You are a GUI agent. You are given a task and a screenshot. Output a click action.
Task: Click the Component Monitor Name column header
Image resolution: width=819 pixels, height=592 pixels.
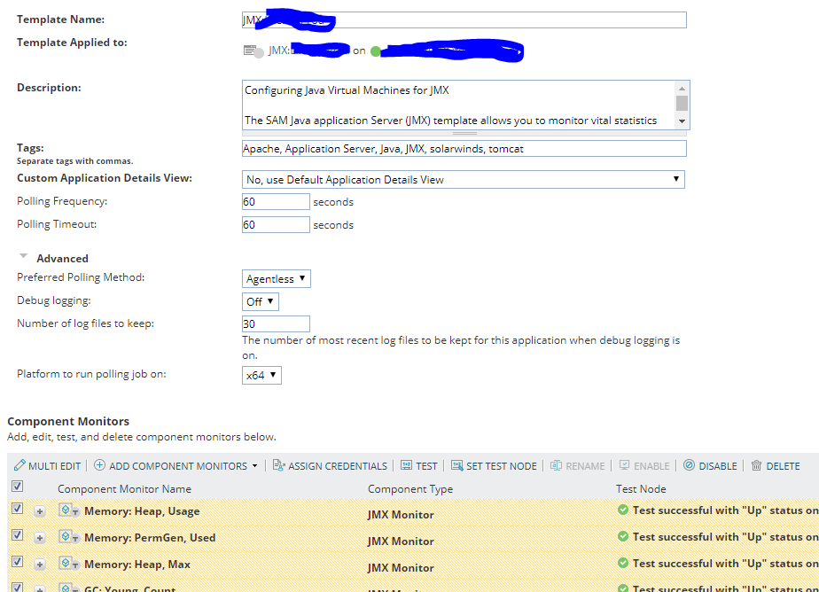[x=124, y=489]
